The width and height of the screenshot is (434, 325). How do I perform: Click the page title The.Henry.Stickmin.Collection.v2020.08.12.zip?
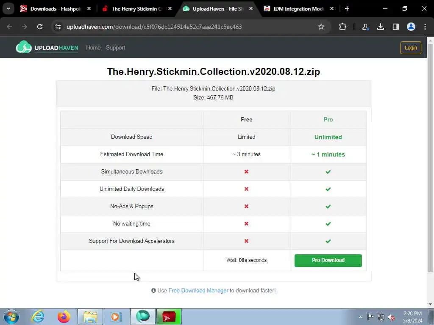coord(214,72)
